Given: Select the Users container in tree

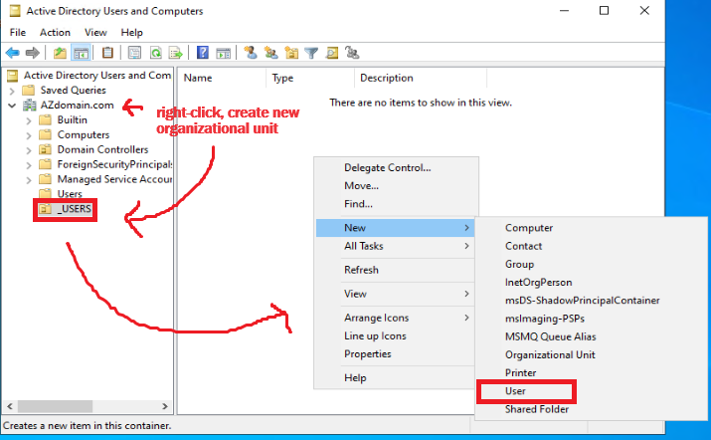Looking at the screenshot, I should 70,194.
